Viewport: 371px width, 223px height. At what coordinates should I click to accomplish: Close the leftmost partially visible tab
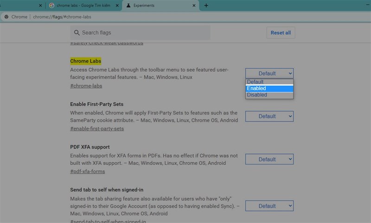40,6
